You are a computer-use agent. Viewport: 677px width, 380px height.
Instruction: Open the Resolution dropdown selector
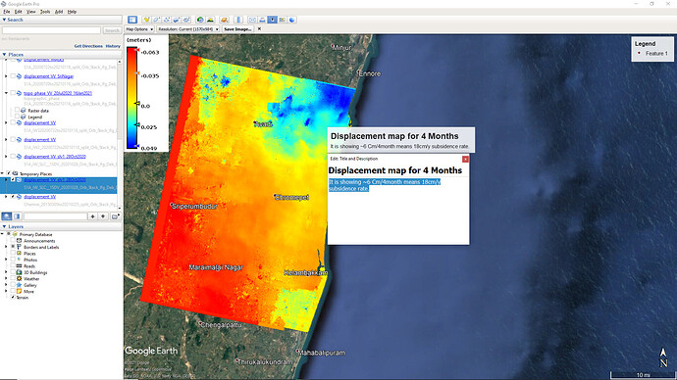click(x=187, y=28)
